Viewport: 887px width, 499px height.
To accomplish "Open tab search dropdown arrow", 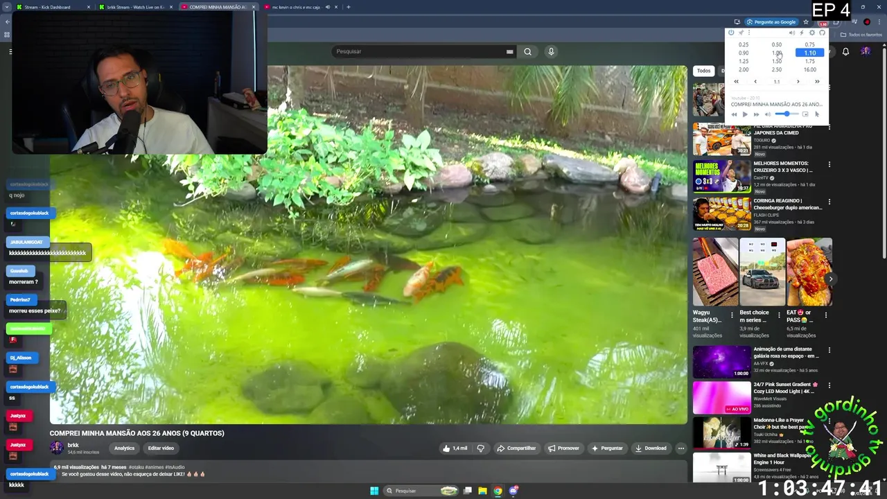I will click(x=6, y=7).
